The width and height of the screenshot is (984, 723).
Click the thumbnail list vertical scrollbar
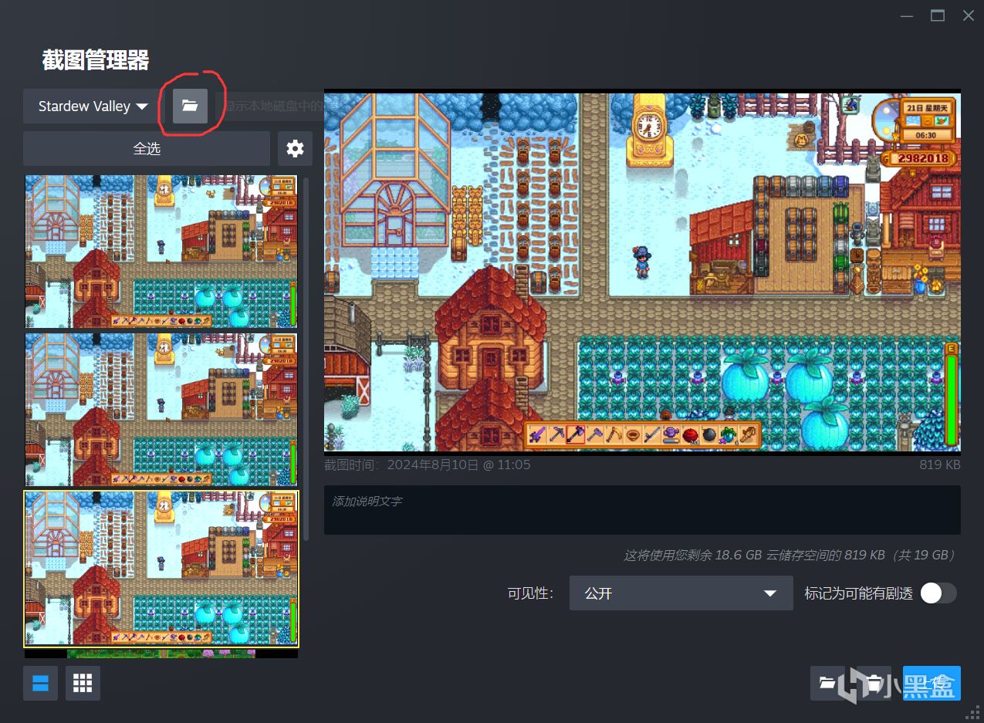[306, 359]
